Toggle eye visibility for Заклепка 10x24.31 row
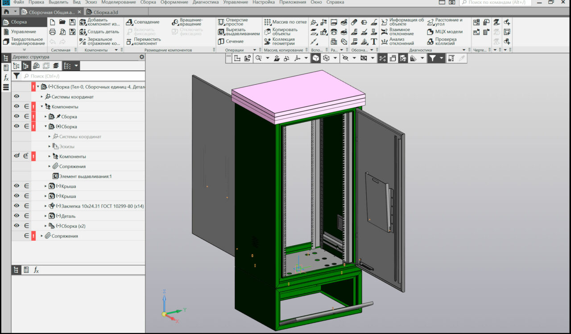 click(x=17, y=206)
